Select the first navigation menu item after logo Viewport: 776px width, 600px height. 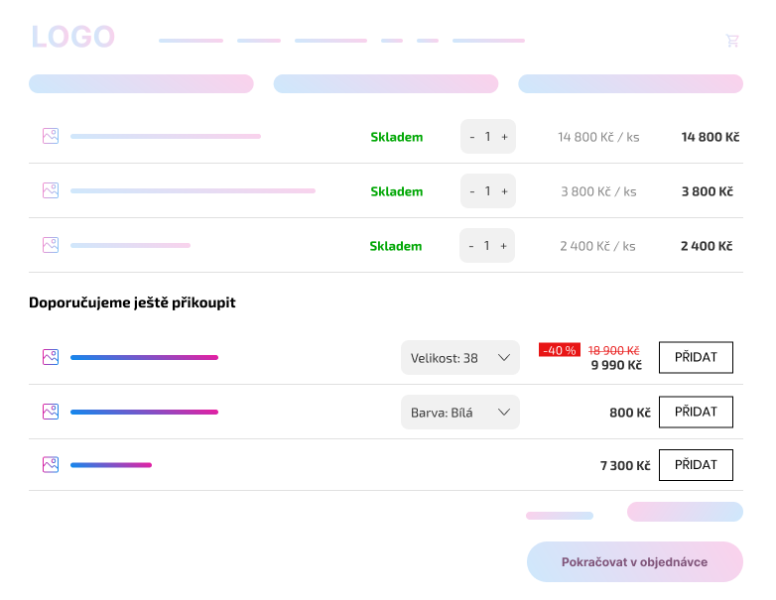tap(192, 41)
